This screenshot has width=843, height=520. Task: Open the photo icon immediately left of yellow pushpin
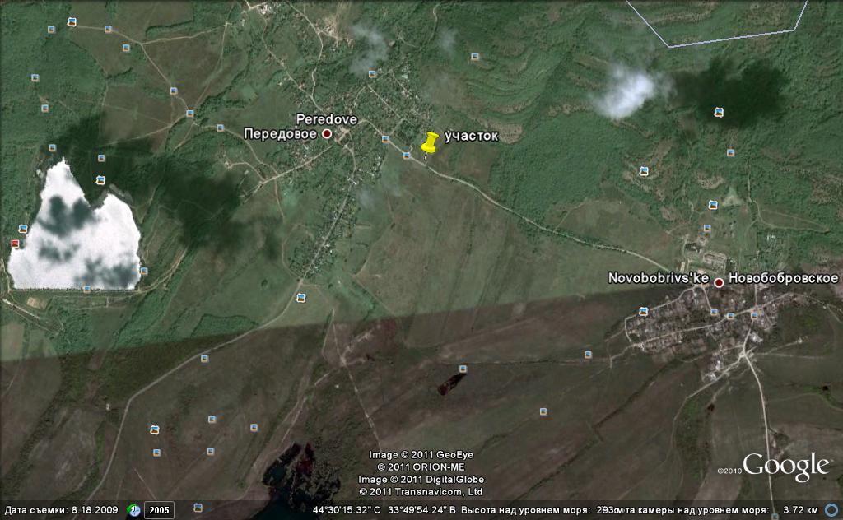407,155
